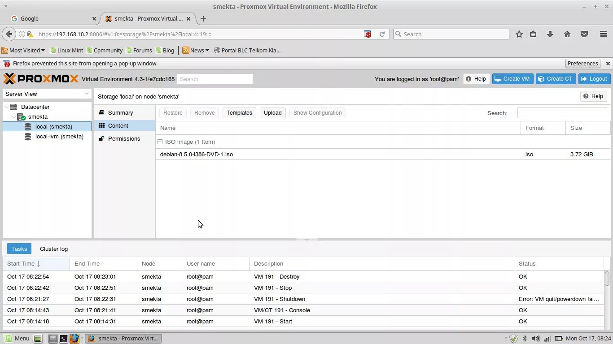The height and width of the screenshot is (344, 613).
Task: Open the News bookmark folder dropdown
Action: [x=196, y=50]
